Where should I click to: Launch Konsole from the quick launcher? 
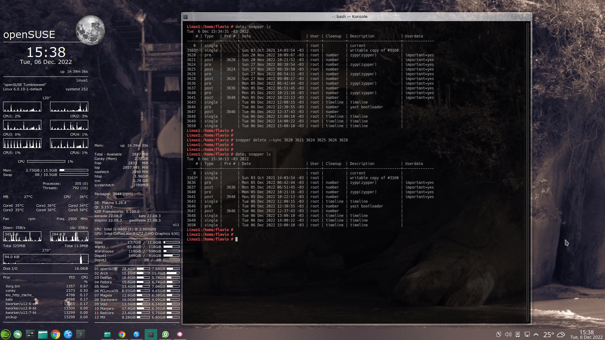80,334
